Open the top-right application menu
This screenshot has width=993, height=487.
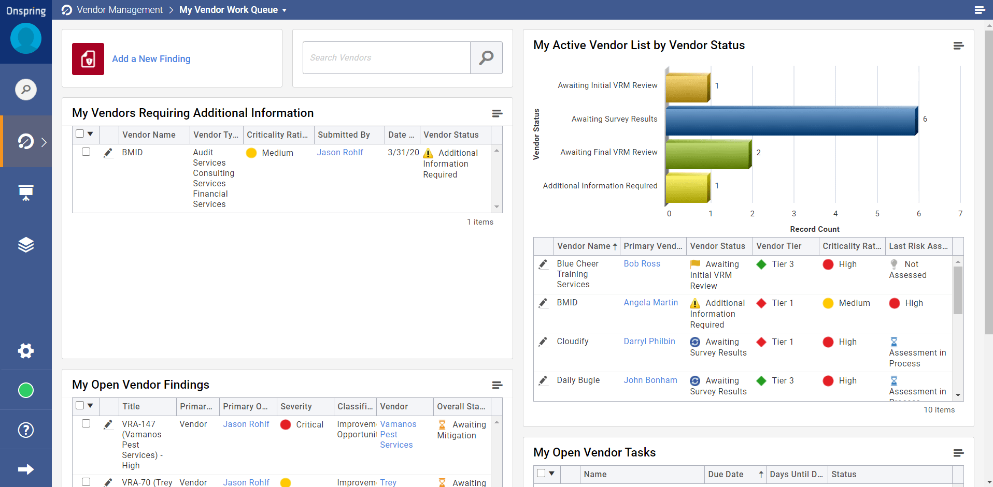tap(980, 10)
